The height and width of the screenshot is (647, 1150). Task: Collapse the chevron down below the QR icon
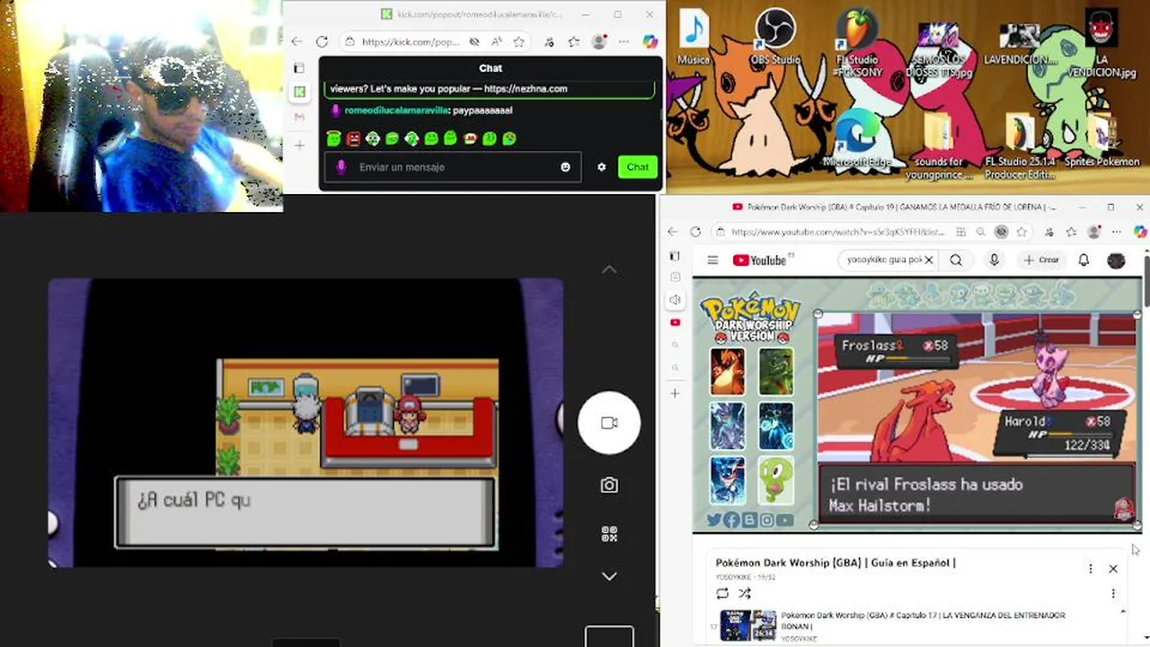pos(609,576)
